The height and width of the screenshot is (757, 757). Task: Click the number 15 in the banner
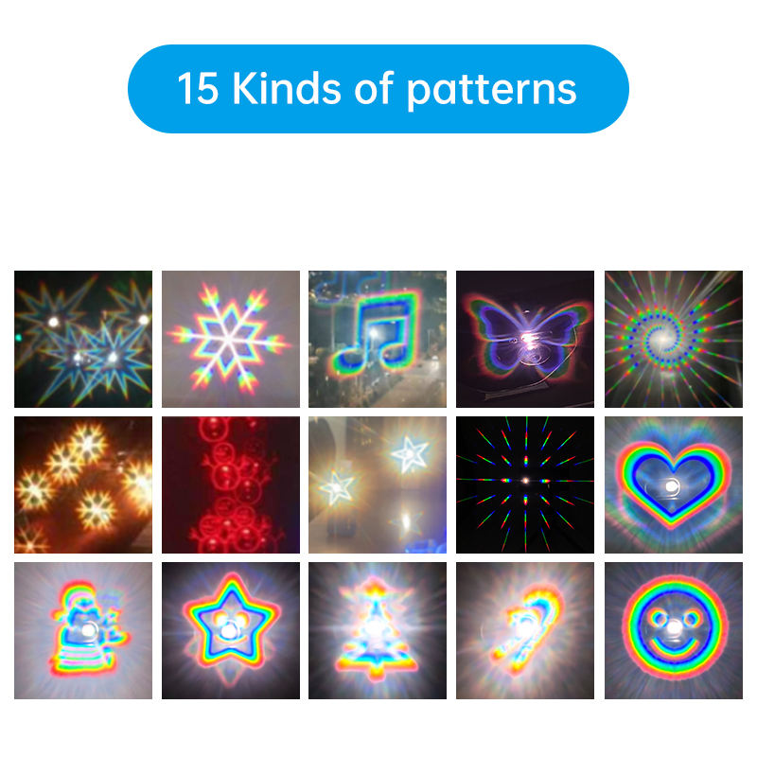coord(198,88)
